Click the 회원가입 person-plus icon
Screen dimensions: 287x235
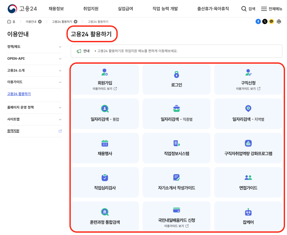pyautogui.click(x=105, y=72)
